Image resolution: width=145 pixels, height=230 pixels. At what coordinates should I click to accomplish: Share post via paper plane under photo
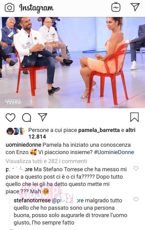point(42,117)
